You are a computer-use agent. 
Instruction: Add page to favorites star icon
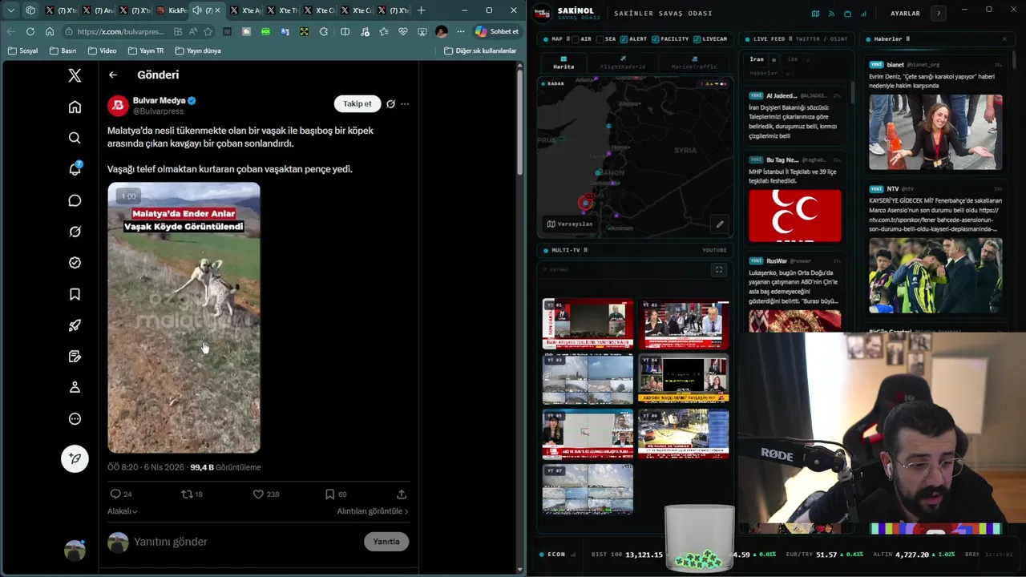coord(208,31)
